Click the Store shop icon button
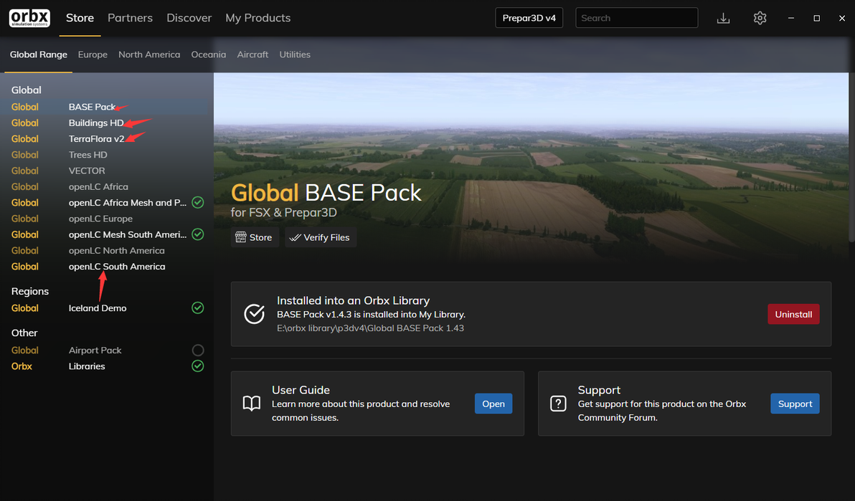The height and width of the screenshot is (501, 855). tap(241, 237)
